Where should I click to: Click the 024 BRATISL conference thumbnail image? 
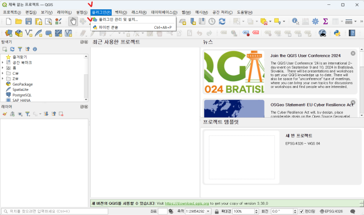tap(234, 72)
